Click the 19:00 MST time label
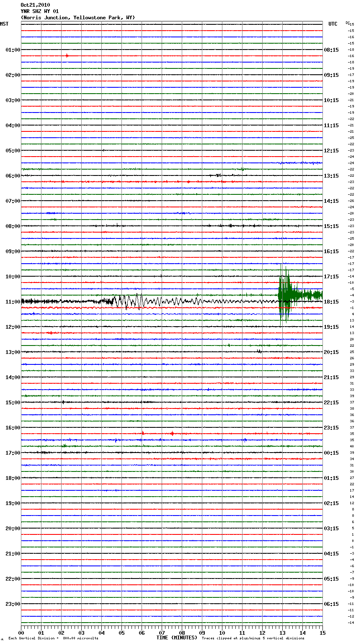Viewport: 356px width, 644px height. [x=13, y=503]
